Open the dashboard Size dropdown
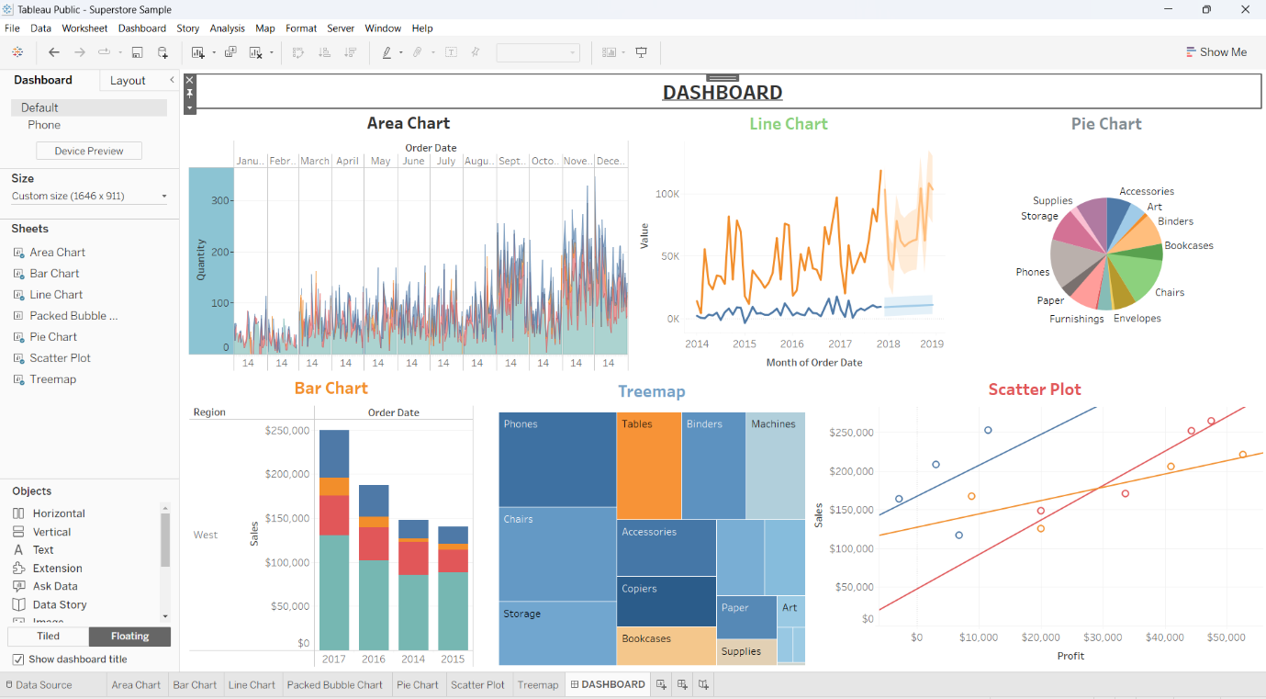 88,196
